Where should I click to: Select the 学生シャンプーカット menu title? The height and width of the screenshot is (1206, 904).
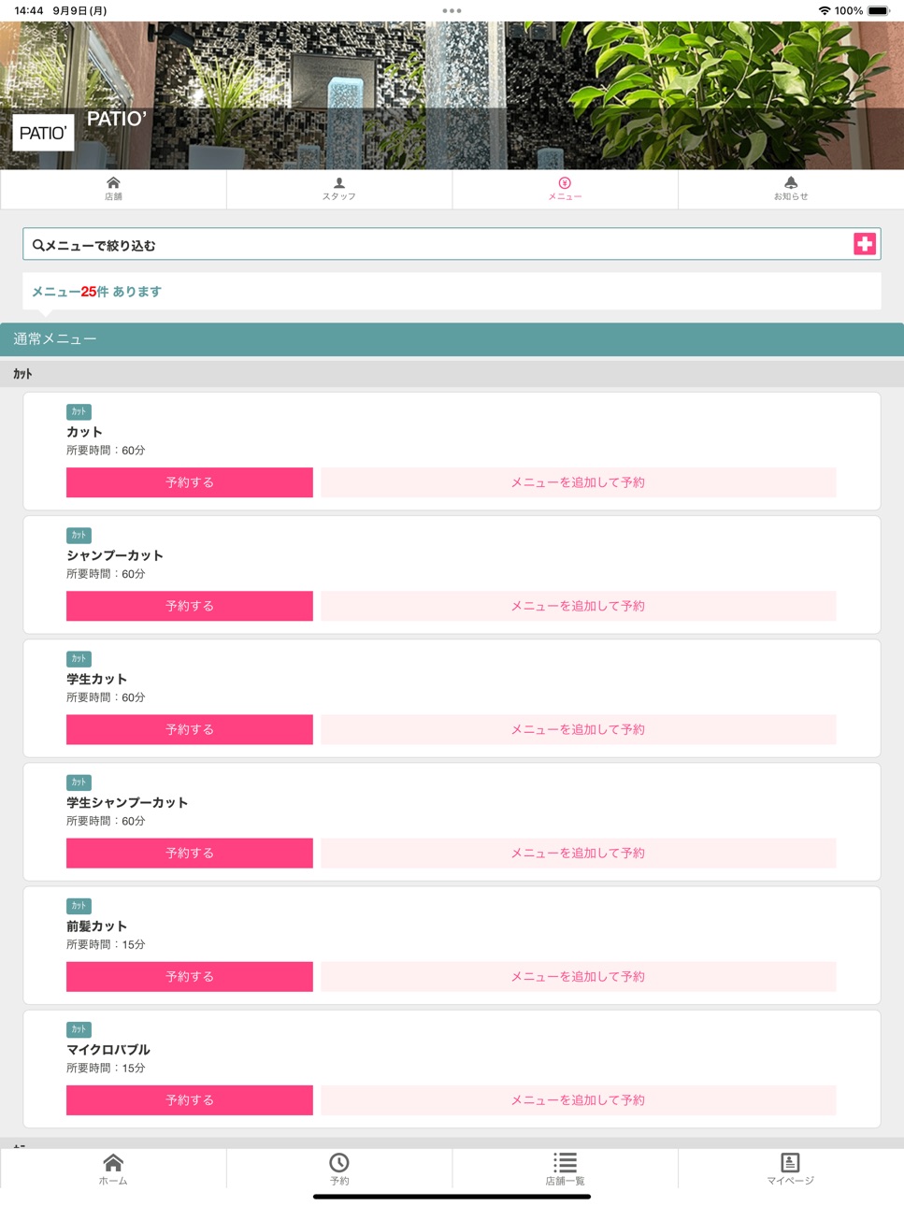tap(127, 802)
